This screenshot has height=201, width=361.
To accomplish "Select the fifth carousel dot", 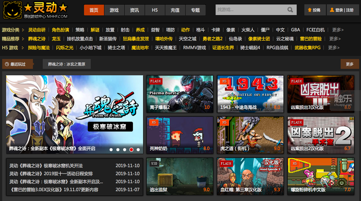I will click(x=138, y=149).
